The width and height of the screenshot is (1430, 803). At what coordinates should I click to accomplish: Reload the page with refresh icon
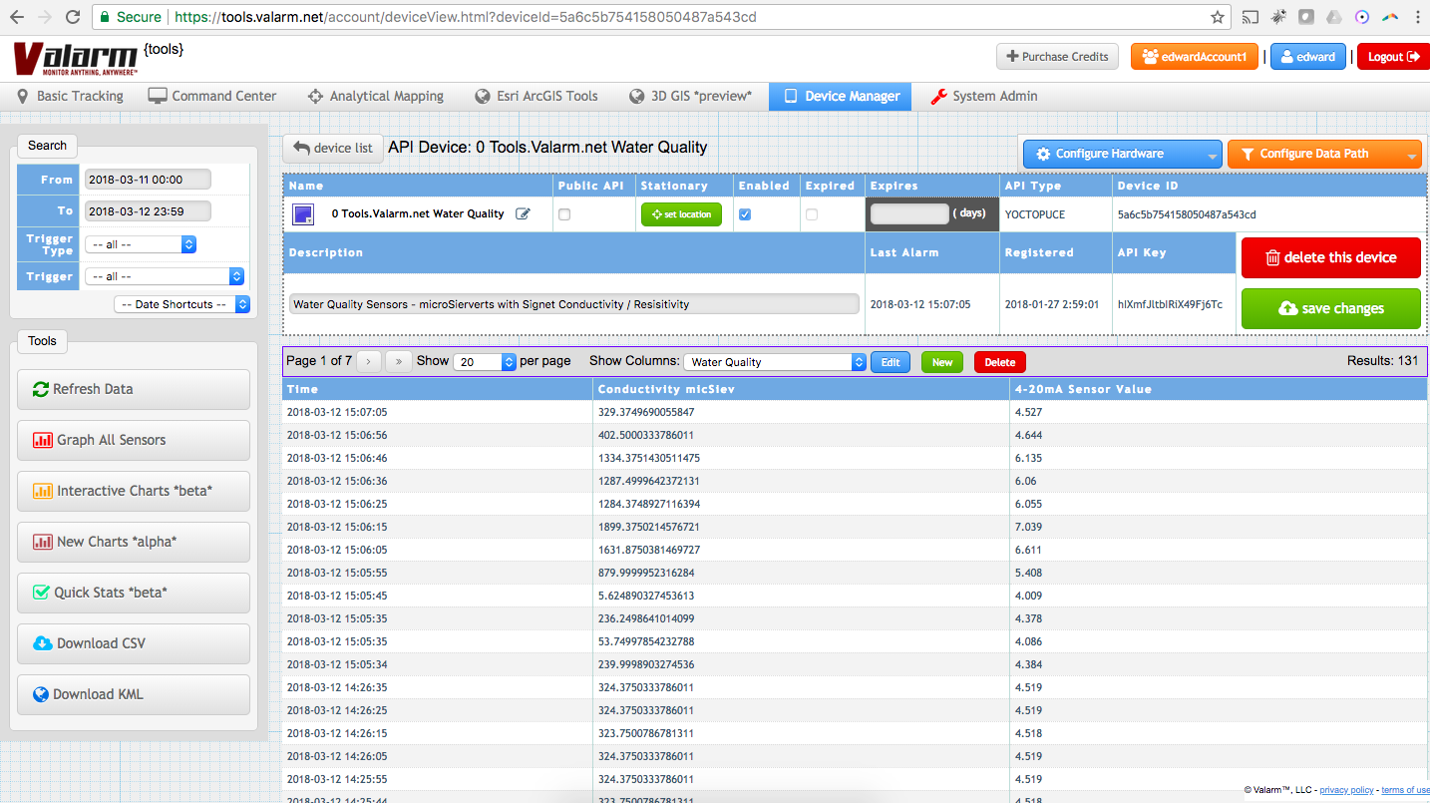pos(73,17)
